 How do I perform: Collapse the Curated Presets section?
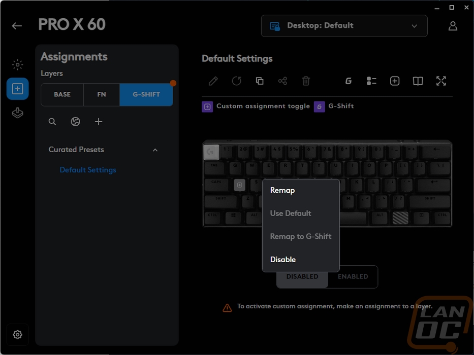155,150
